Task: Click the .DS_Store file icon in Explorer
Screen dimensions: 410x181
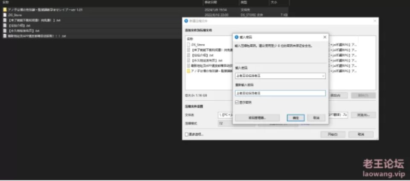Action: pos(5,15)
